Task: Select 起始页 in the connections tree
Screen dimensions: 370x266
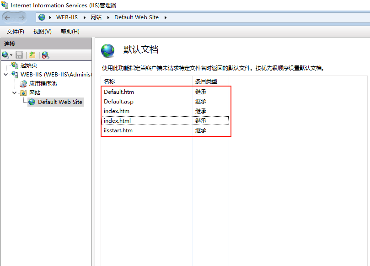Action: pyautogui.click(x=29, y=65)
